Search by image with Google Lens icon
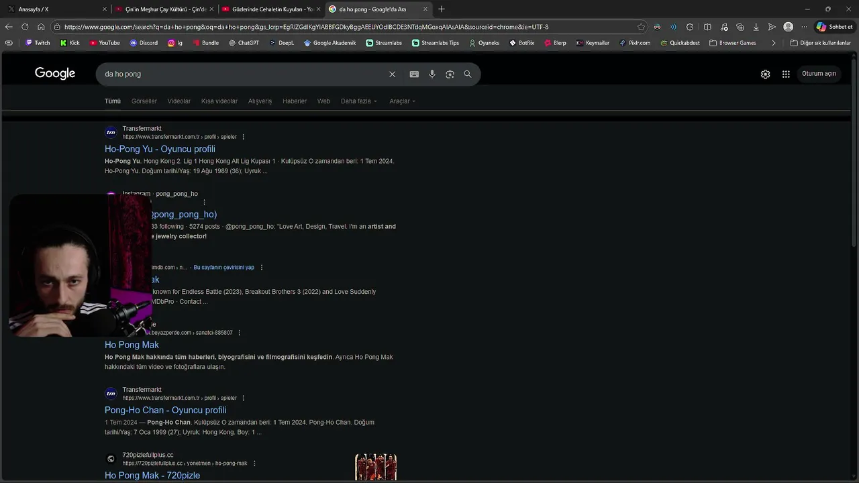This screenshot has height=483, width=859. coord(450,74)
